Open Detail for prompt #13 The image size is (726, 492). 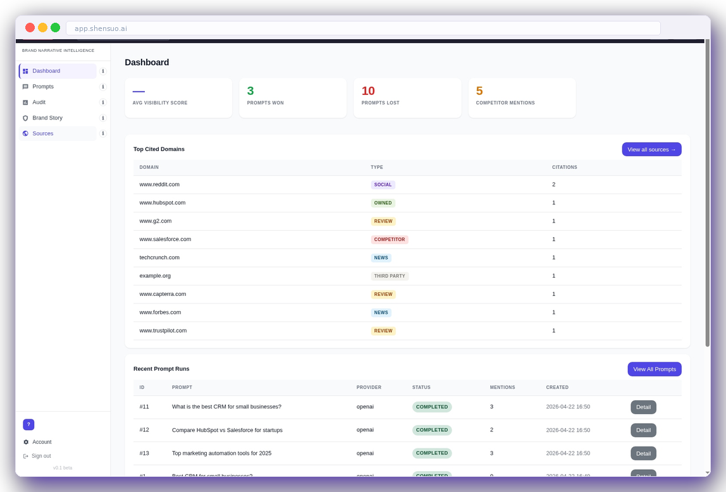tap(643, 453)
